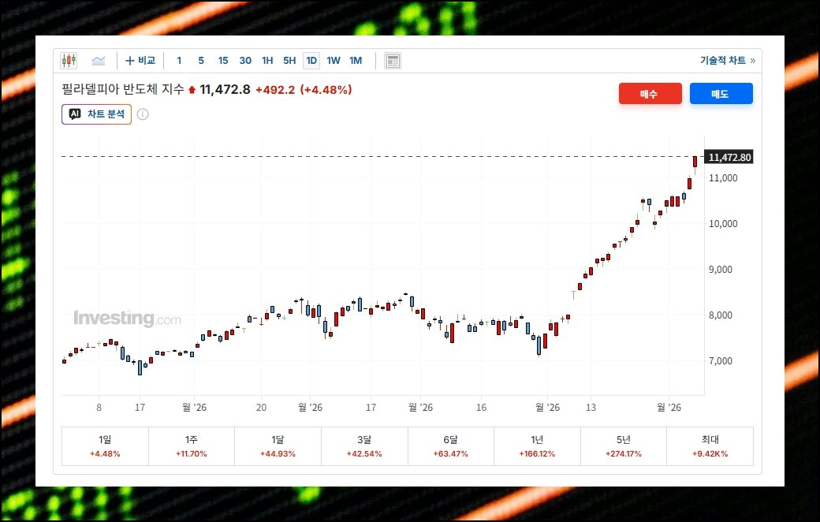This screenshot has height=522, width=820.
Task: Select the 3달 period tab
Action: point(364,446)
